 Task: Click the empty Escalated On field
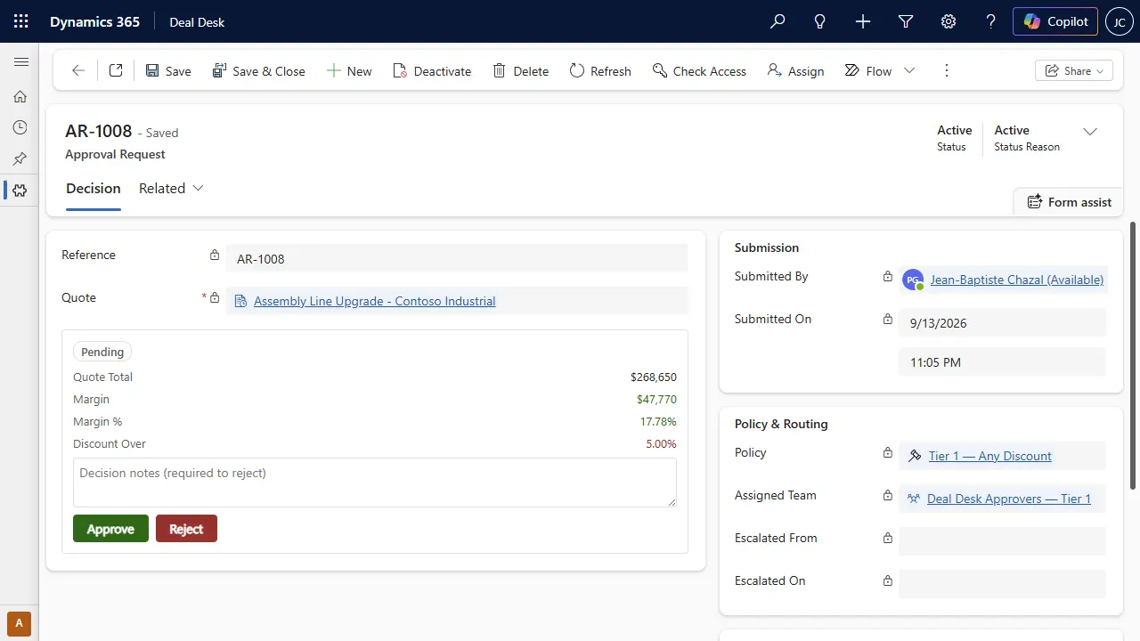(x=1002, y=583)
